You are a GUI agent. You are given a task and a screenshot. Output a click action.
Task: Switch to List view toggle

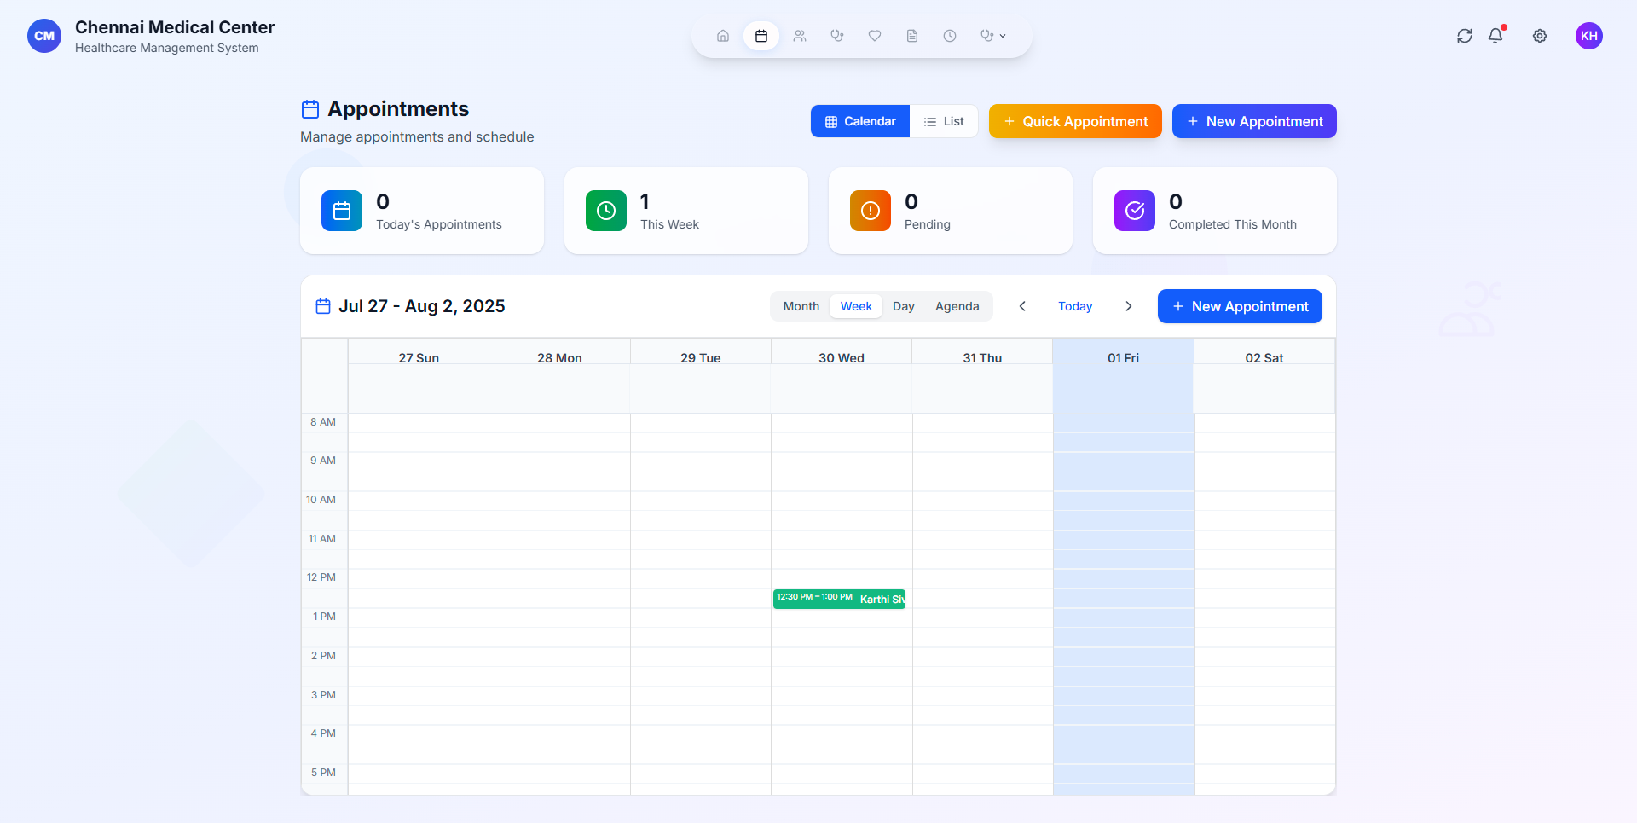click(944, 121)
